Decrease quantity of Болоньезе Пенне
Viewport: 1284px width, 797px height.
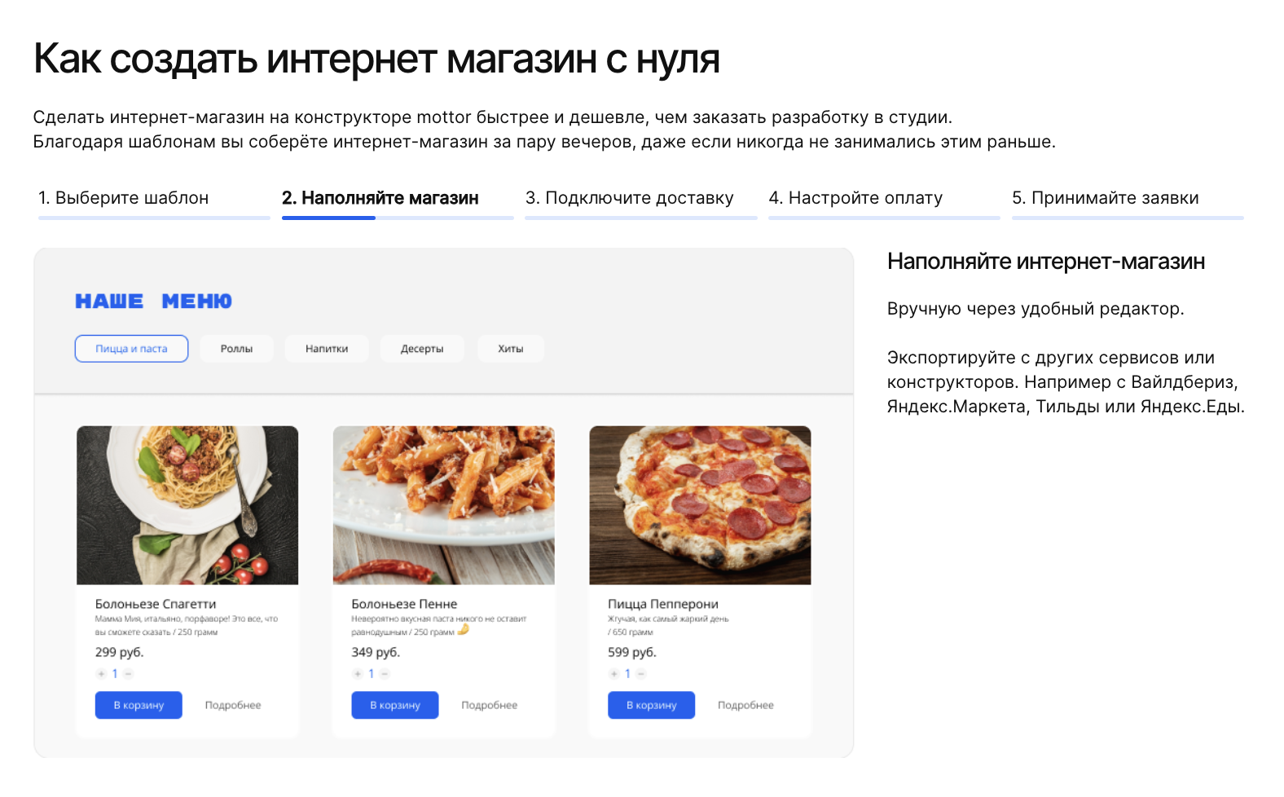click(x=385, y=674)
